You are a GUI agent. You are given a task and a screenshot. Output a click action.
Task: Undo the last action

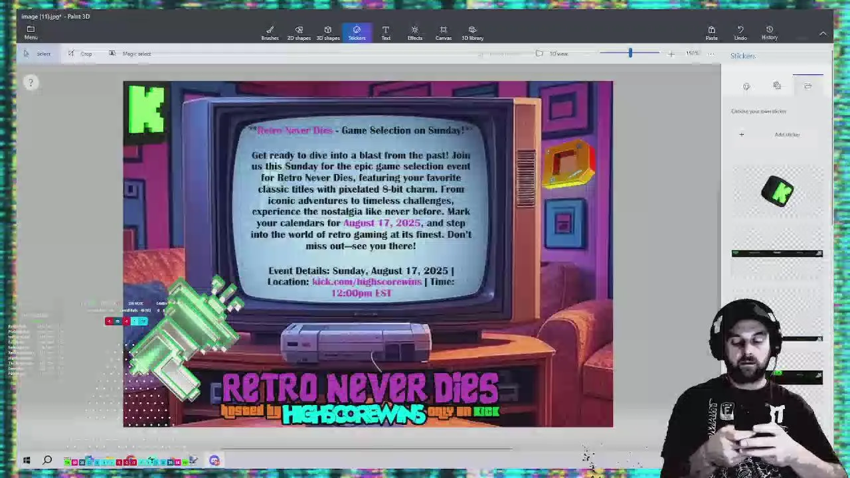coord(740,33)
